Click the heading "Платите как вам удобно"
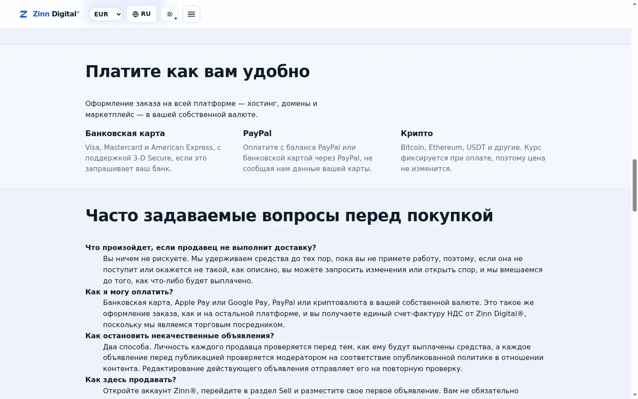The image size is (638, 399). coord(198,71)
